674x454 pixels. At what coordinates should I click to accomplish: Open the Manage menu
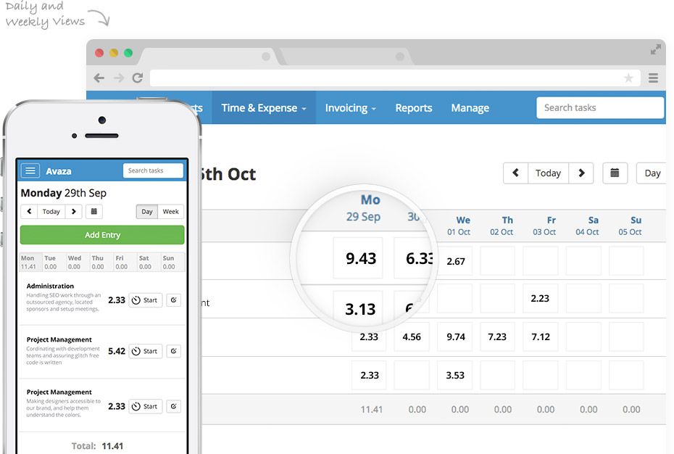[x=470, y=107]
